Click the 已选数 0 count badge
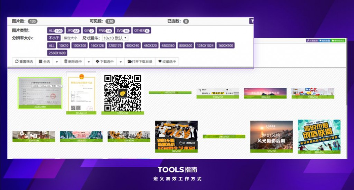 point(186,21)
